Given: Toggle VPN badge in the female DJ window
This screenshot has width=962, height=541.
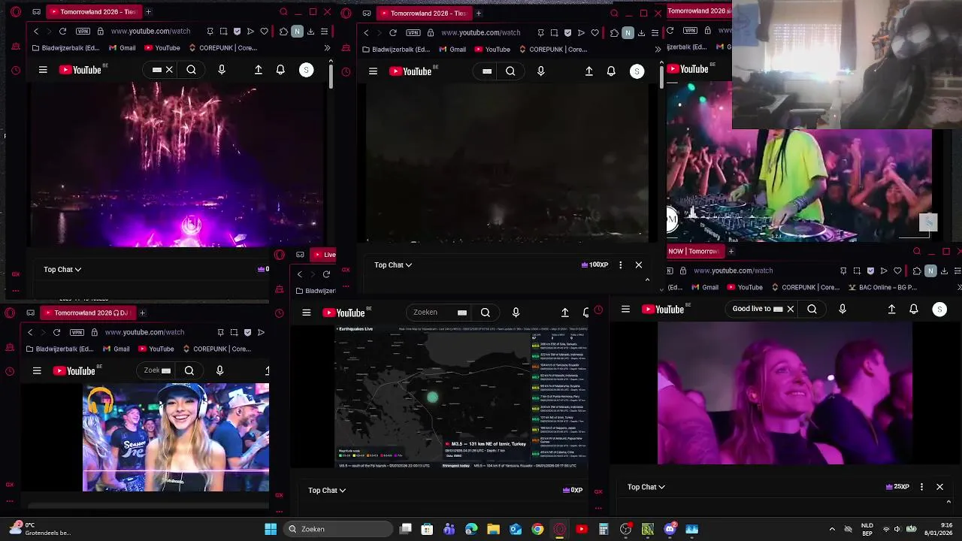Looking at the screenshot, I should click(77, 332).
